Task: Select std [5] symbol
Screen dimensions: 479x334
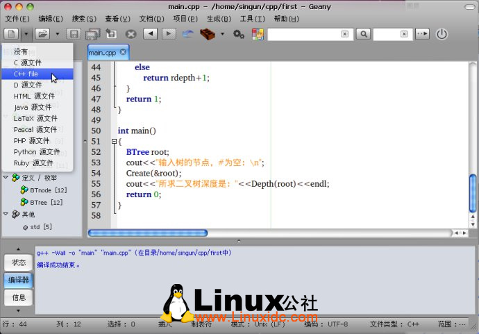Action: click(41, 227)
